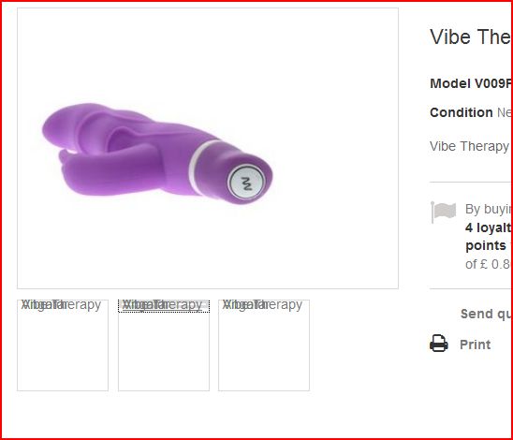Viewport: 513px width, 440px height.
Task: Open the first Vibe Therapy thumbnail
Action: coord(63,345)
